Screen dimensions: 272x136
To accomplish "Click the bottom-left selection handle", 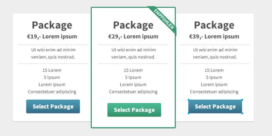I will (188, 113).
